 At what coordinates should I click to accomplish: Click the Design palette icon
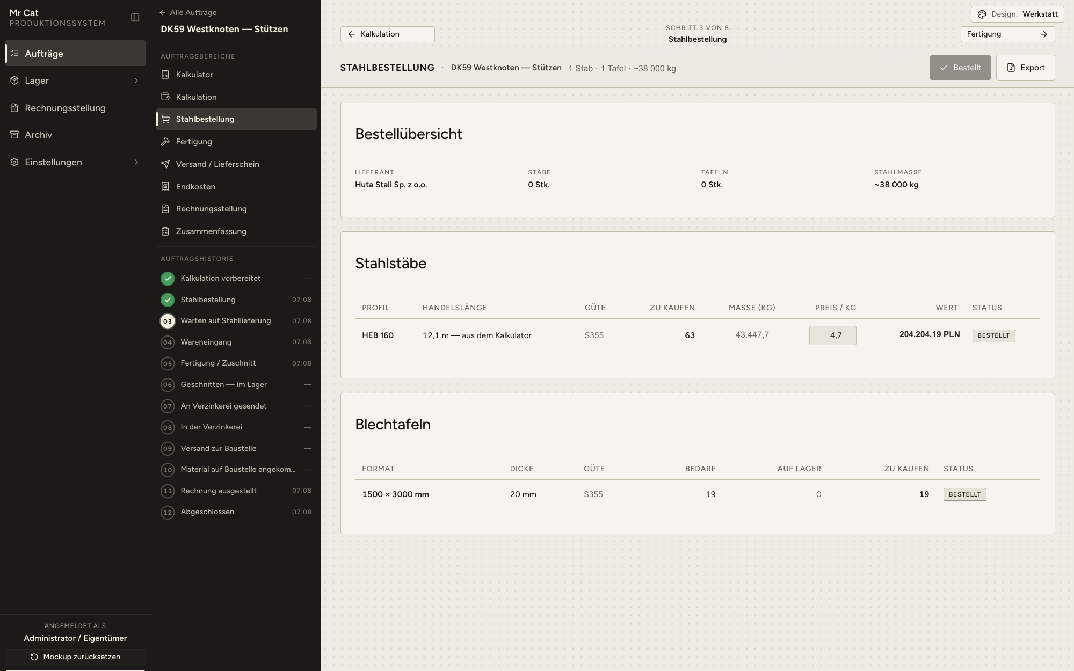coord(982,14)
